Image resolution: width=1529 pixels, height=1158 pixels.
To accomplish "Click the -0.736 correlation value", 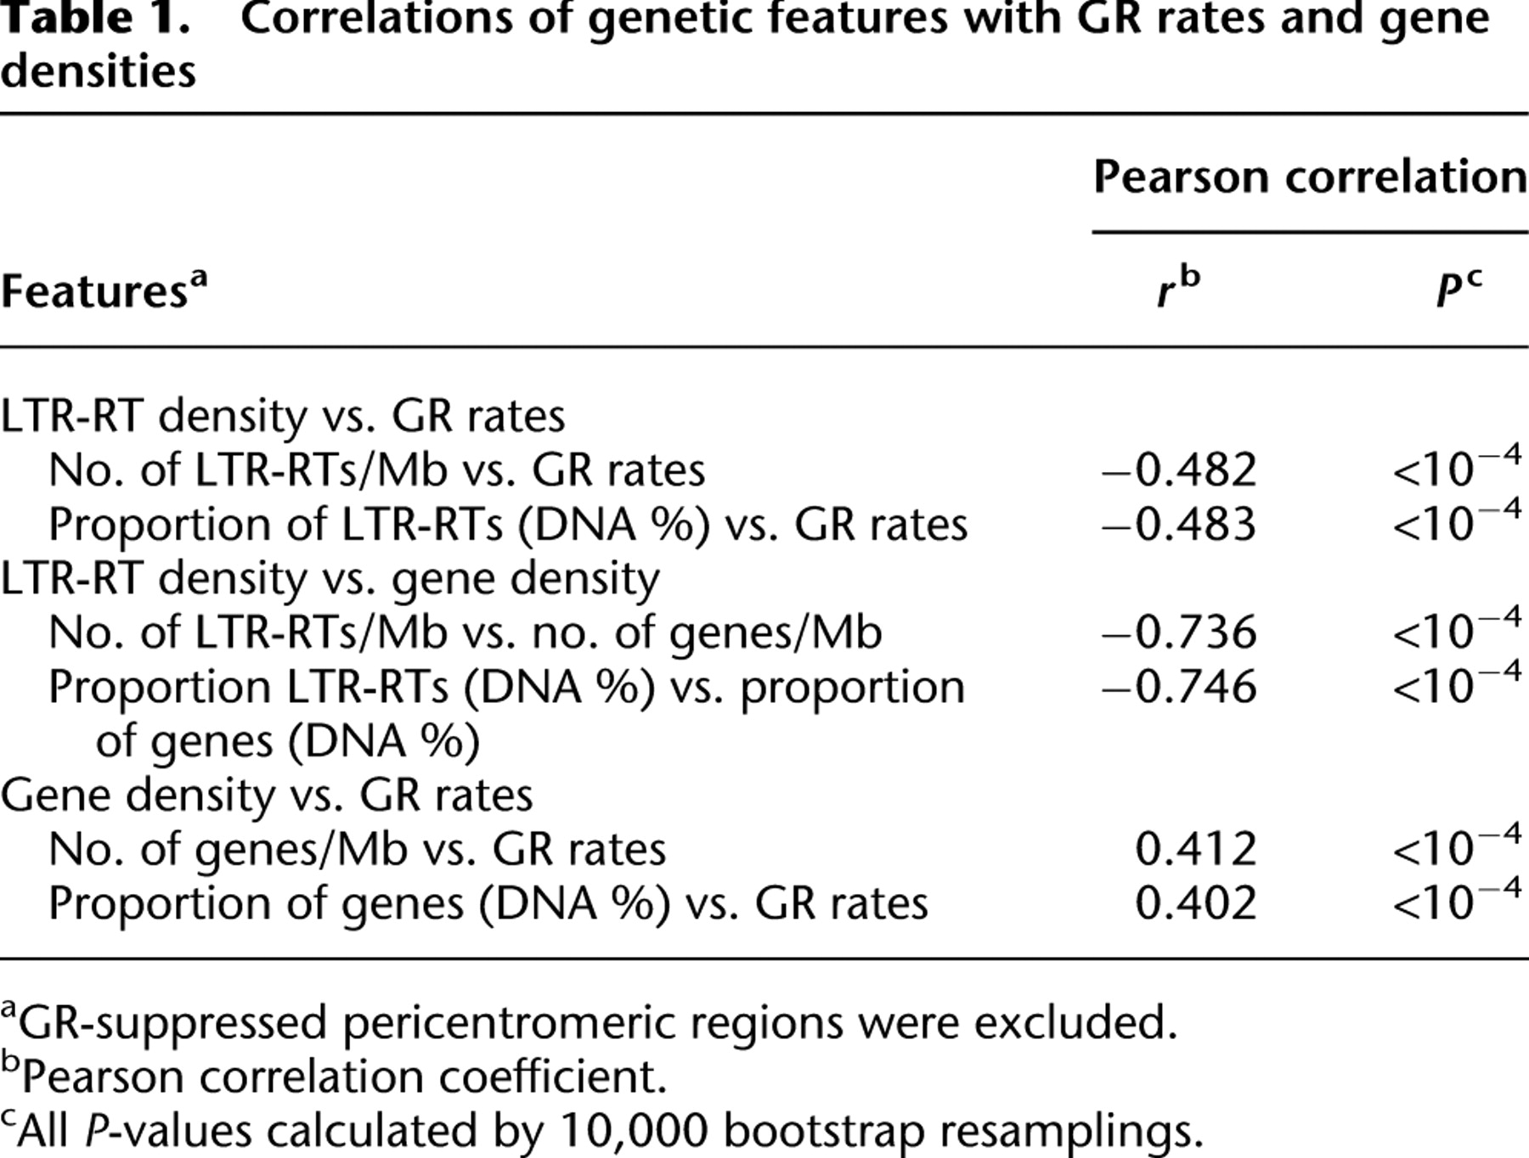I will point(1179,632).
